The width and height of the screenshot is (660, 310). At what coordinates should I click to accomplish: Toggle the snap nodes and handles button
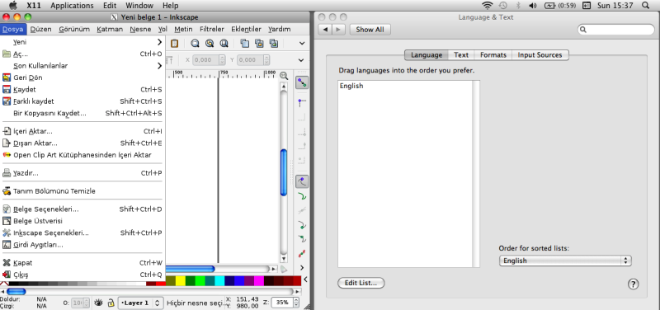point(302,181)
